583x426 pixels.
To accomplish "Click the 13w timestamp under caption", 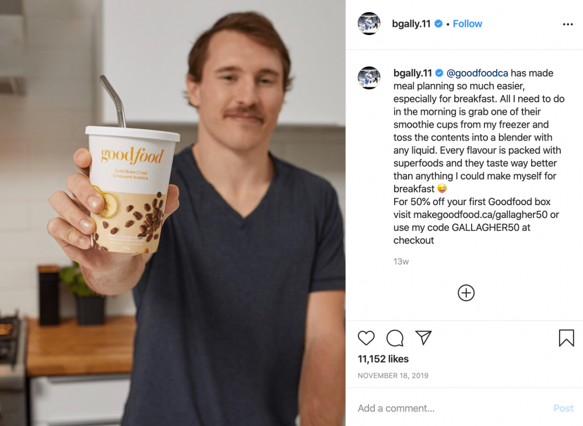I will 401,262.
